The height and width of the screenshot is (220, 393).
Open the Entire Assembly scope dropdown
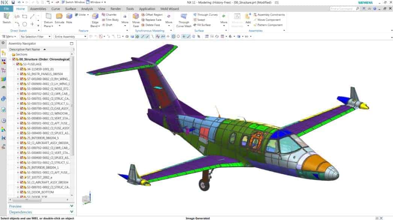pos(70,36)
